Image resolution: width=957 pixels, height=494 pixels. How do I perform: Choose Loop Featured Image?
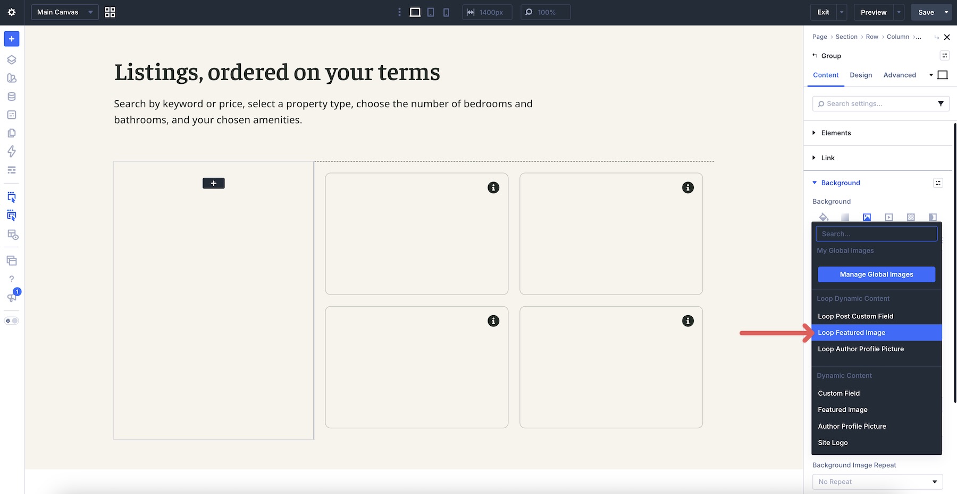pos(877,333)
